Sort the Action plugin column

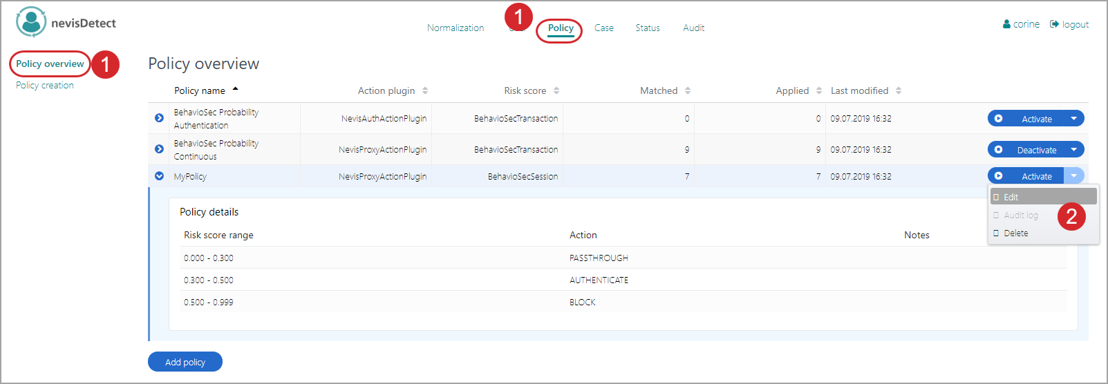[425, 90]
